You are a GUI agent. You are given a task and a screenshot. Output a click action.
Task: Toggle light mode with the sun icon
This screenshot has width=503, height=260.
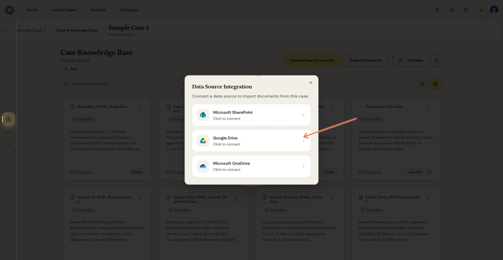[481, 10]
